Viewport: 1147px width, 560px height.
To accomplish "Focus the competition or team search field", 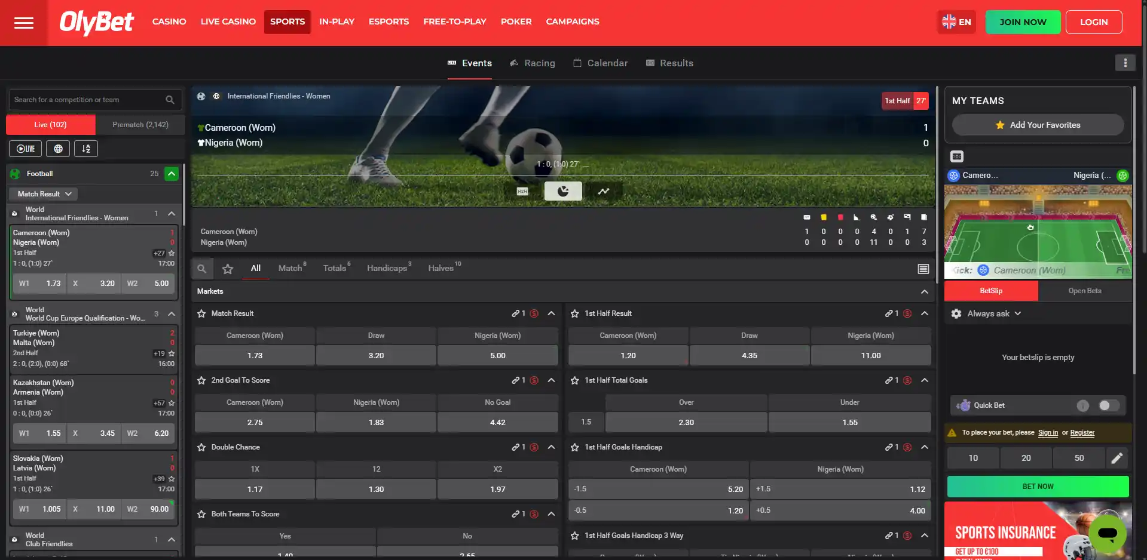I will [87, 100].
